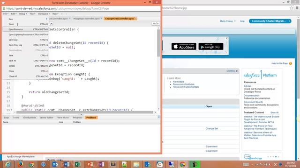Open the Debug menu dropdown
Viewport: 300px width, 168px height.
pos(23,14)
